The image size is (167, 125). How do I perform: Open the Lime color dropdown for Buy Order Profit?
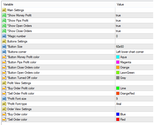pyautogui.click(x=134, y=88)
